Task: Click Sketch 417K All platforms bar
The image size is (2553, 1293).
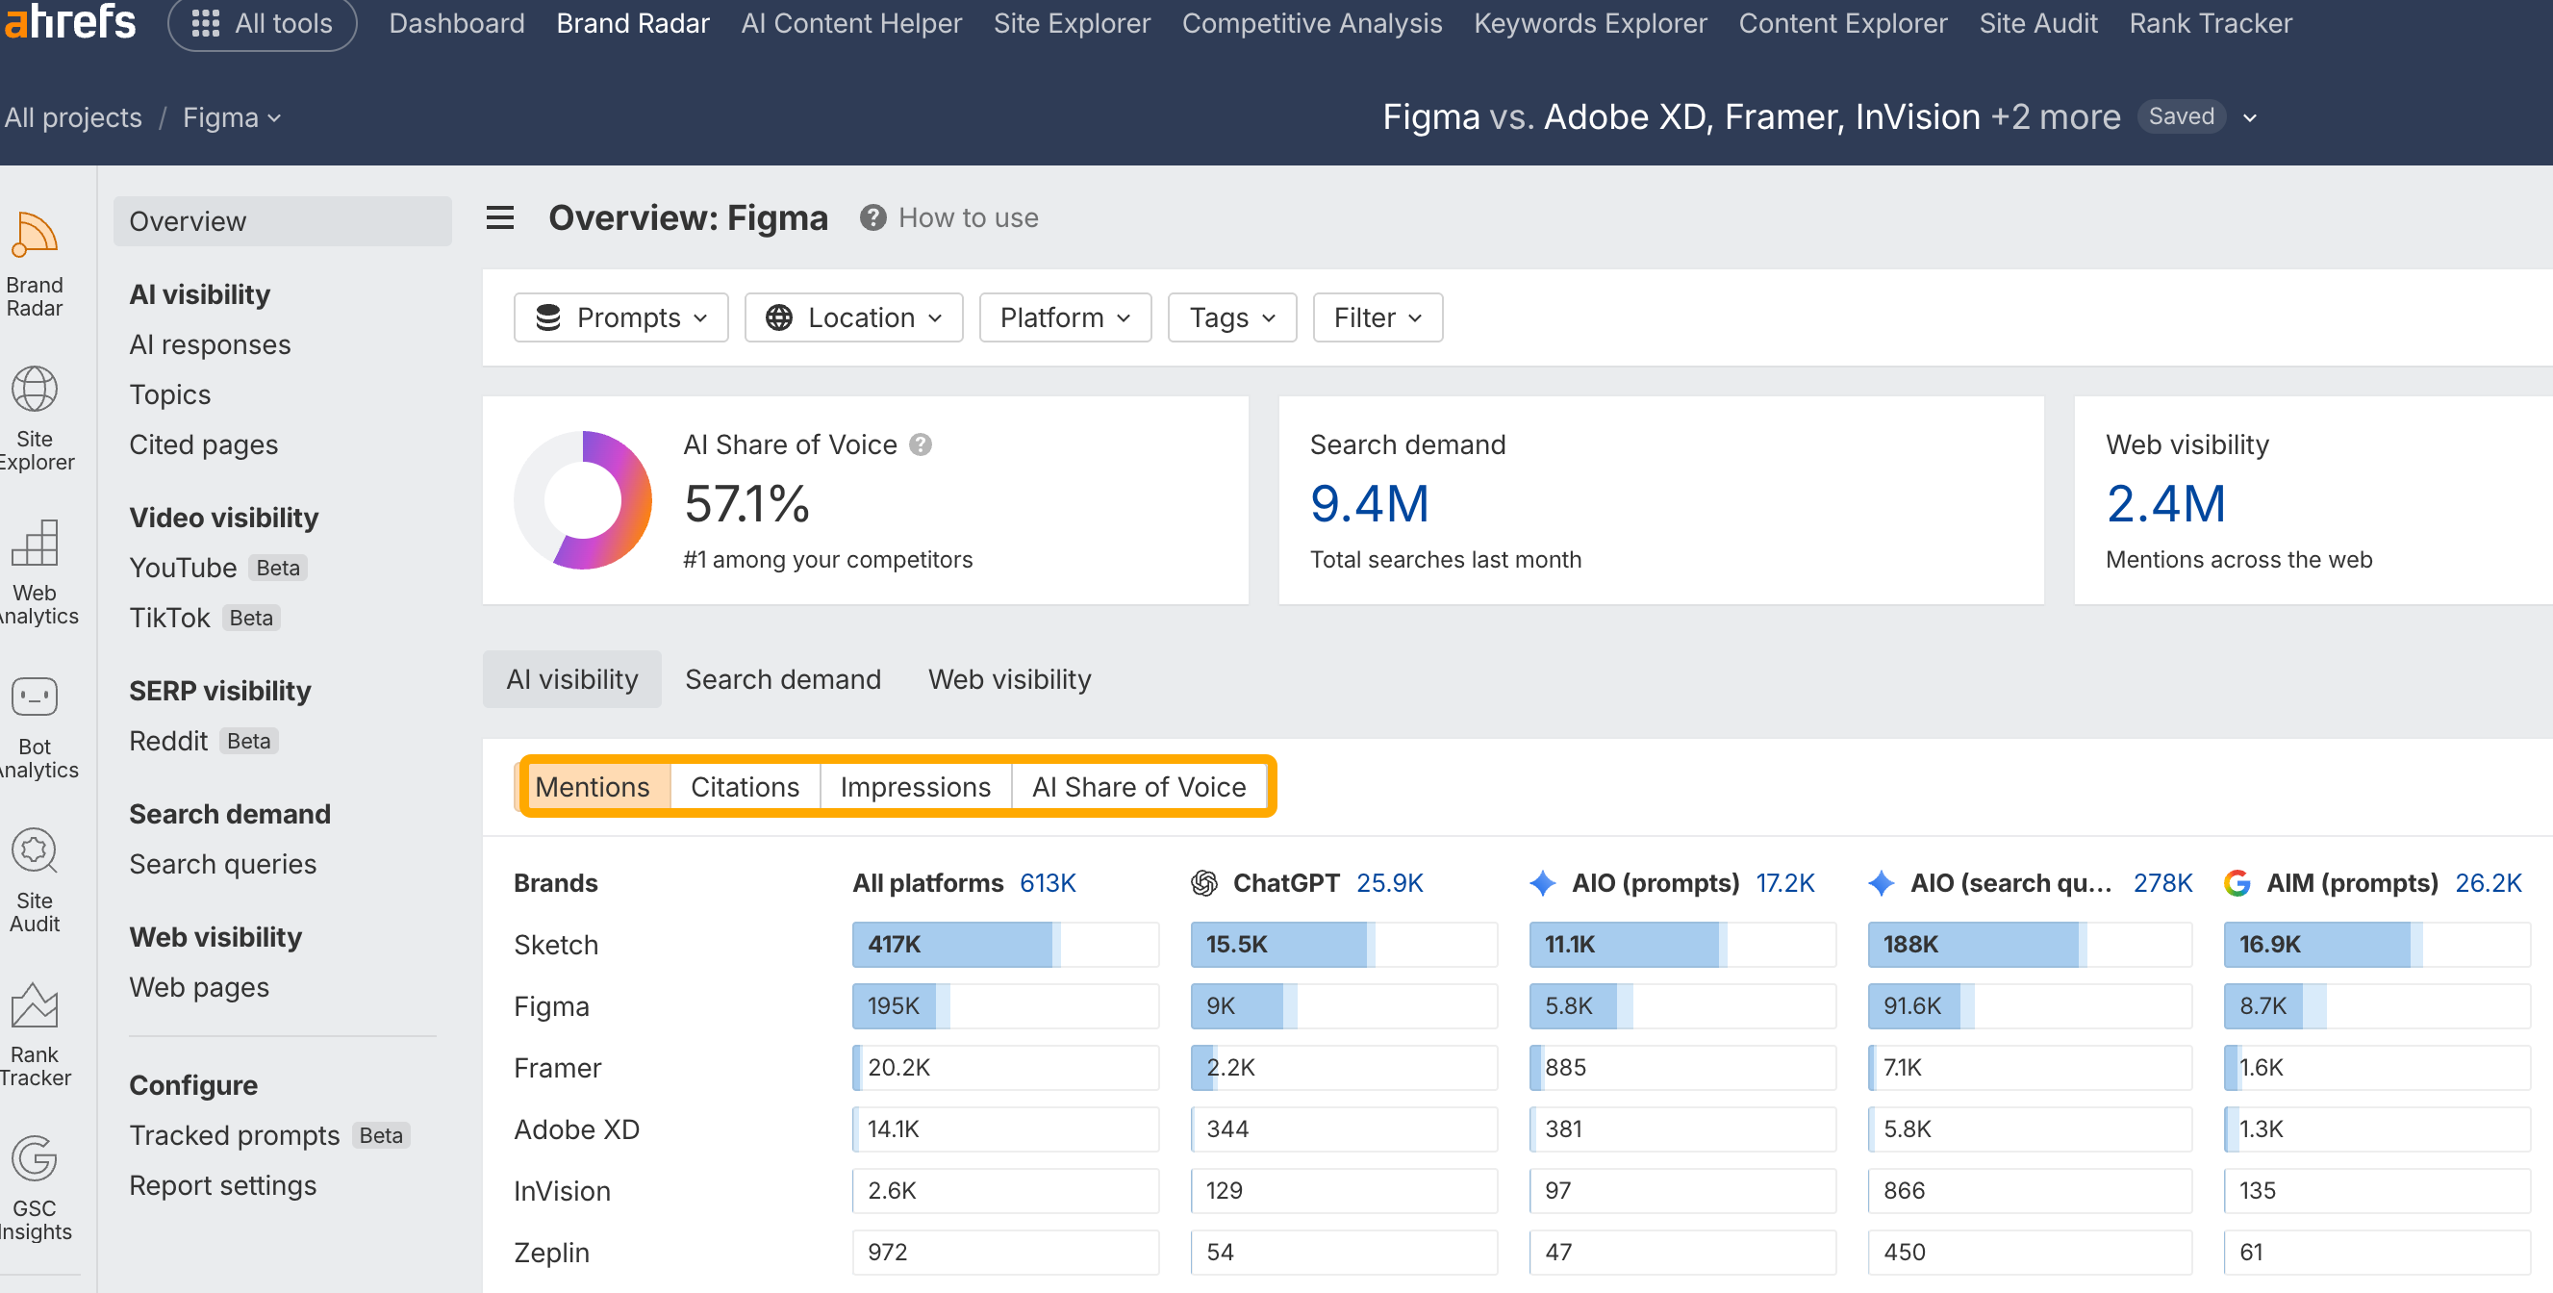Action: tap(1006, 944)
